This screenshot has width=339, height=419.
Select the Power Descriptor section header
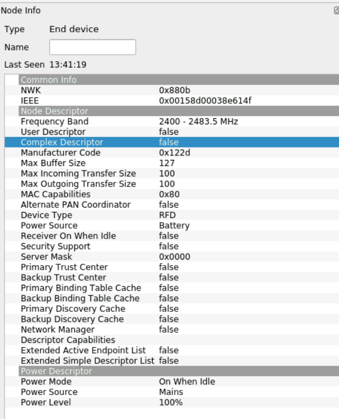(x=179, y=371)
